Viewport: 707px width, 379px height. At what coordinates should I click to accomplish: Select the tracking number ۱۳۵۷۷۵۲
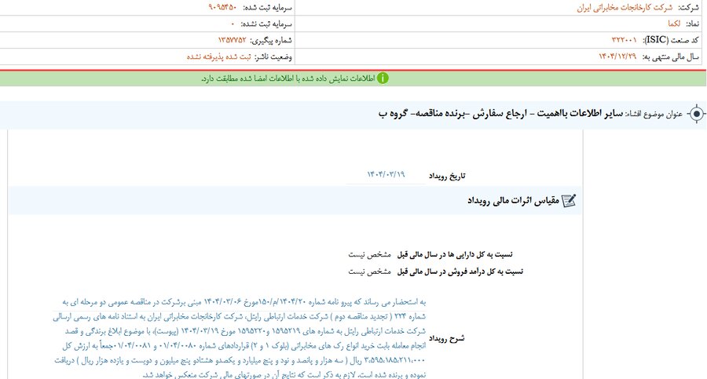[233, 40]
